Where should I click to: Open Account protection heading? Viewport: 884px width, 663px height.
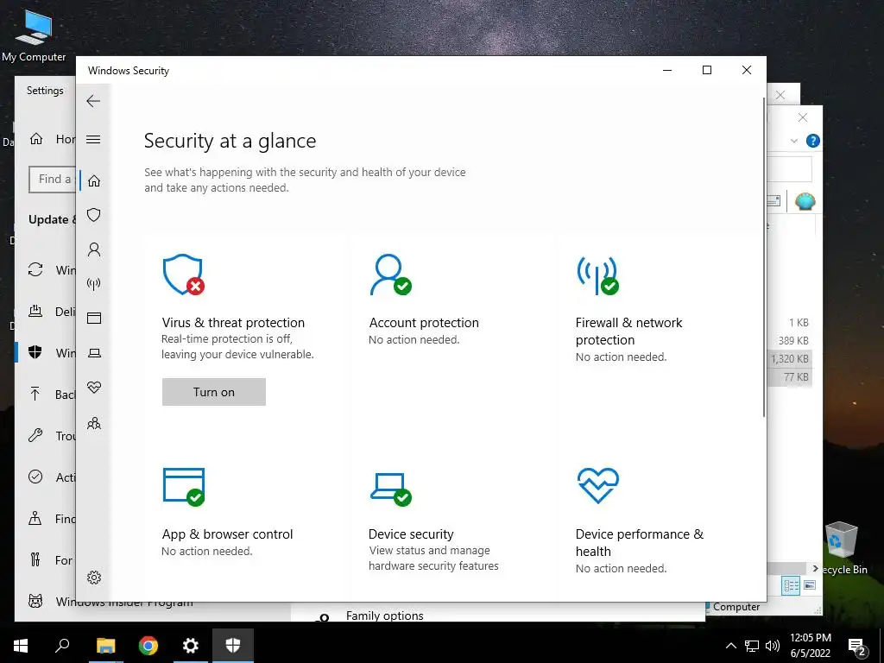(x=424, y=323)
